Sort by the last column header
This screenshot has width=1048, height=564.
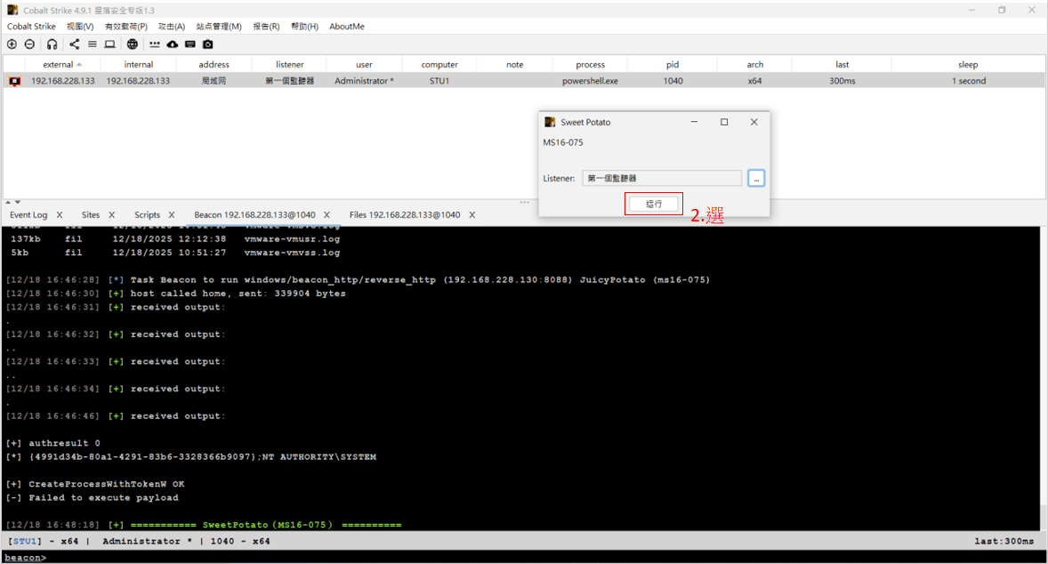[842, 65]
